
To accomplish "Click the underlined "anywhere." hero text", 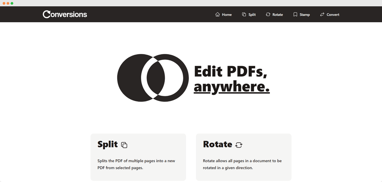I will point(232,87).
